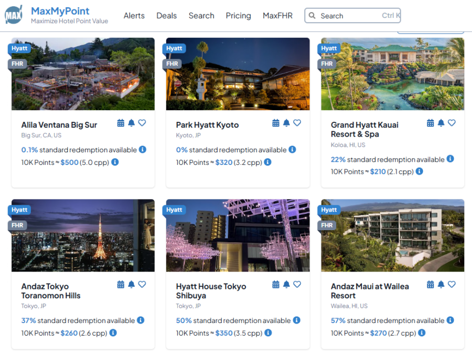Favorite Alila Ventana Big Sur with heart
The image size is (472, 353).
(142, 123)
